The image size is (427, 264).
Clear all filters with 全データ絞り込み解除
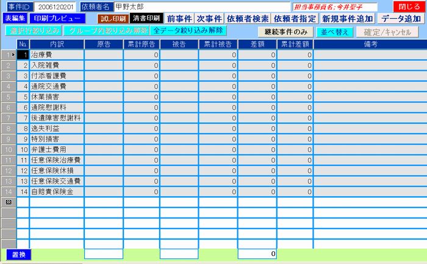[x=188, y=30]
